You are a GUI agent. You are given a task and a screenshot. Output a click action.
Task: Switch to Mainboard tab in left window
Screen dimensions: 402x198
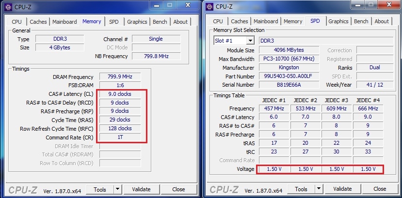point(64,22)
